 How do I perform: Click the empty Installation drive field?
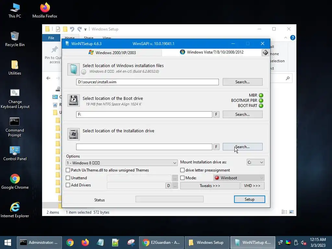144,147
